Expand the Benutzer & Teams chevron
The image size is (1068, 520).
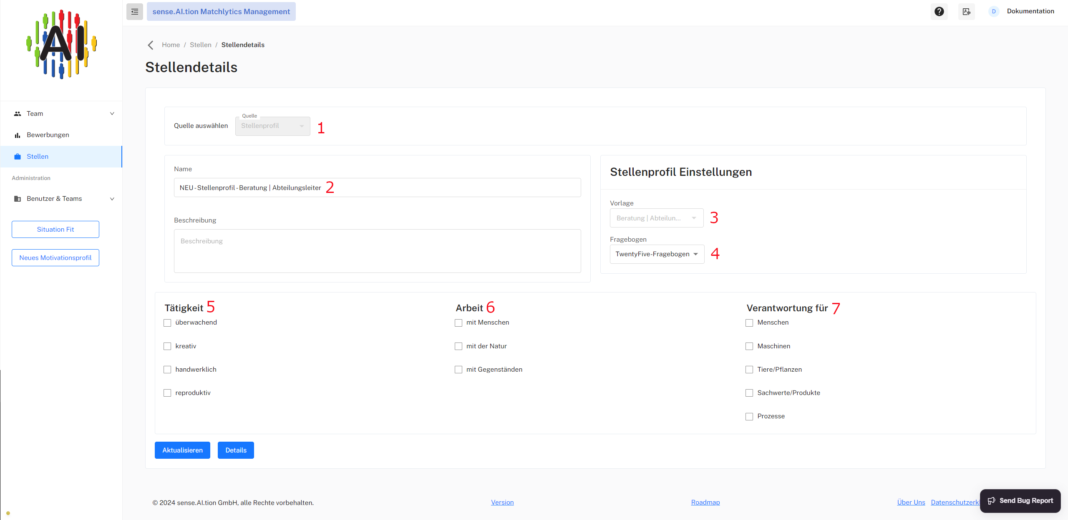point(112,199)
